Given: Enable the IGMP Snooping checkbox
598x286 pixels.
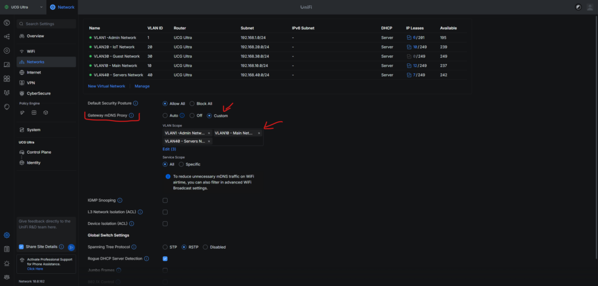Looking at the screenshot, I should click(165, 200).
